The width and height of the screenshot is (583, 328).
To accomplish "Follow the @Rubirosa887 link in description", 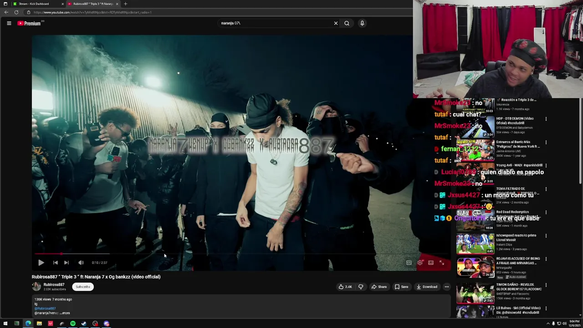I will (45, 308).
